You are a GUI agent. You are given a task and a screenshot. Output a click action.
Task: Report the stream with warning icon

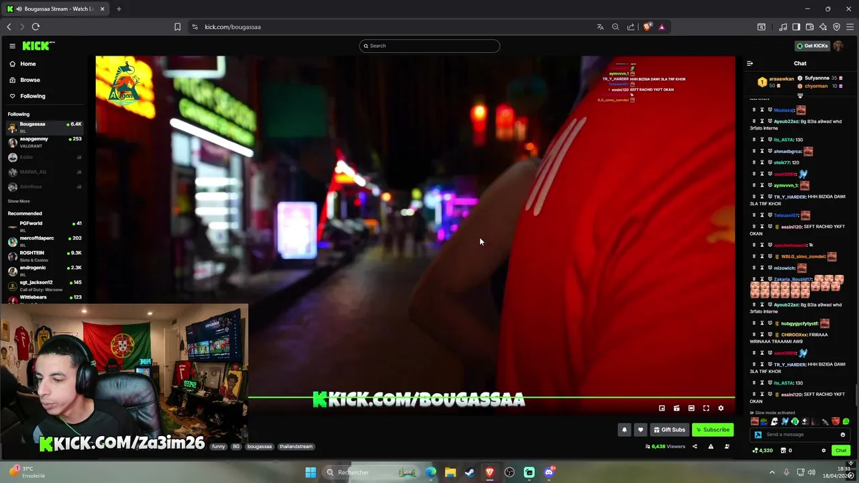click(x=711, y=447)
